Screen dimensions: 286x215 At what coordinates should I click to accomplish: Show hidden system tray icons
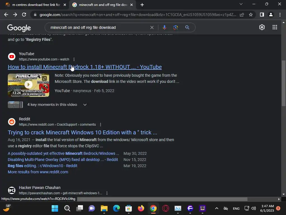click(x=217, y=208)
